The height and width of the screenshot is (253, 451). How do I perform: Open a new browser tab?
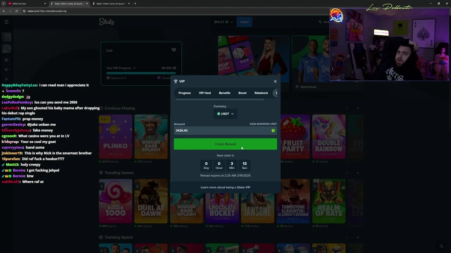(x=135, y=4)
